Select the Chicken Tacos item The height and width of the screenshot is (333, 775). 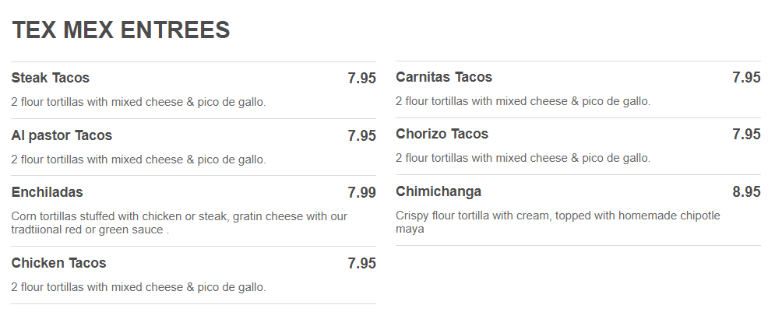tap(58, 263)
